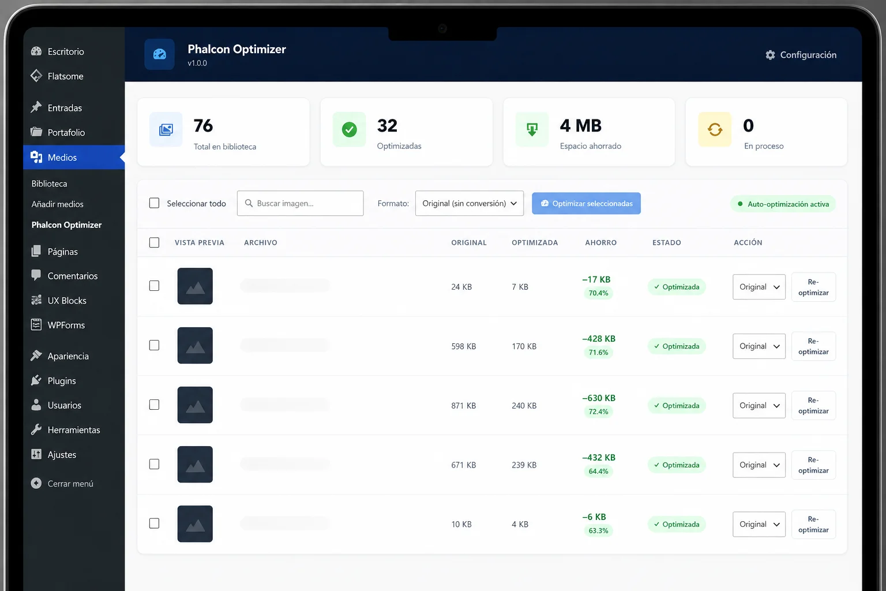Click the Entradas pushpin icon
Viewport: 886px width, 591px height.
[x=36, y=107]
